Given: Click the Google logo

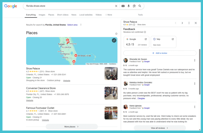Looking at the screenshot, I should click(11, 6).
